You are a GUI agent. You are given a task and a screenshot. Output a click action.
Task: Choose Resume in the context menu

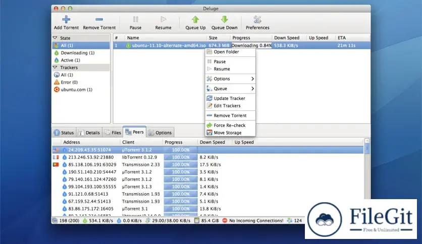click(230, 69)
